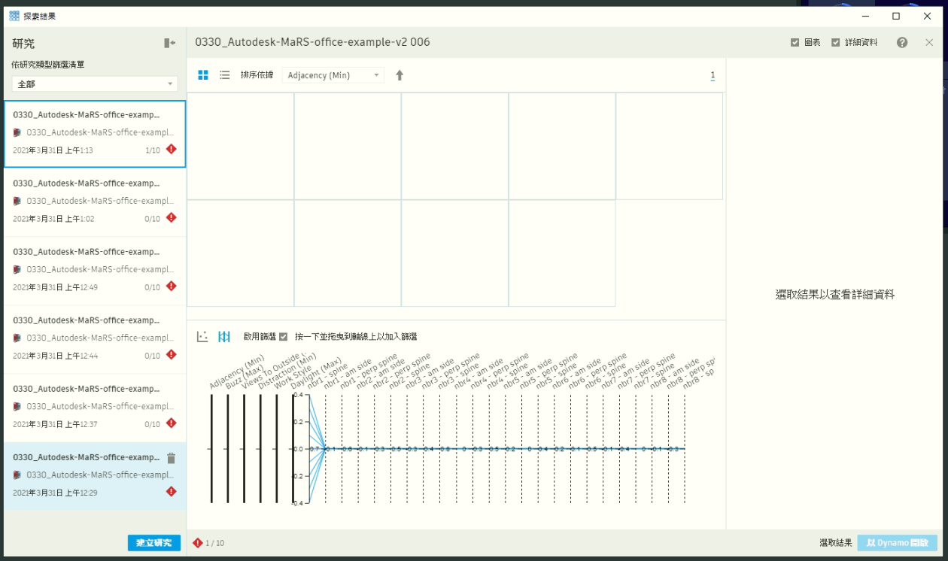Screen dimensions: 948x561
Task: Click the 建立研究 button
Action: pyautogui.click(x=154, y=543)
